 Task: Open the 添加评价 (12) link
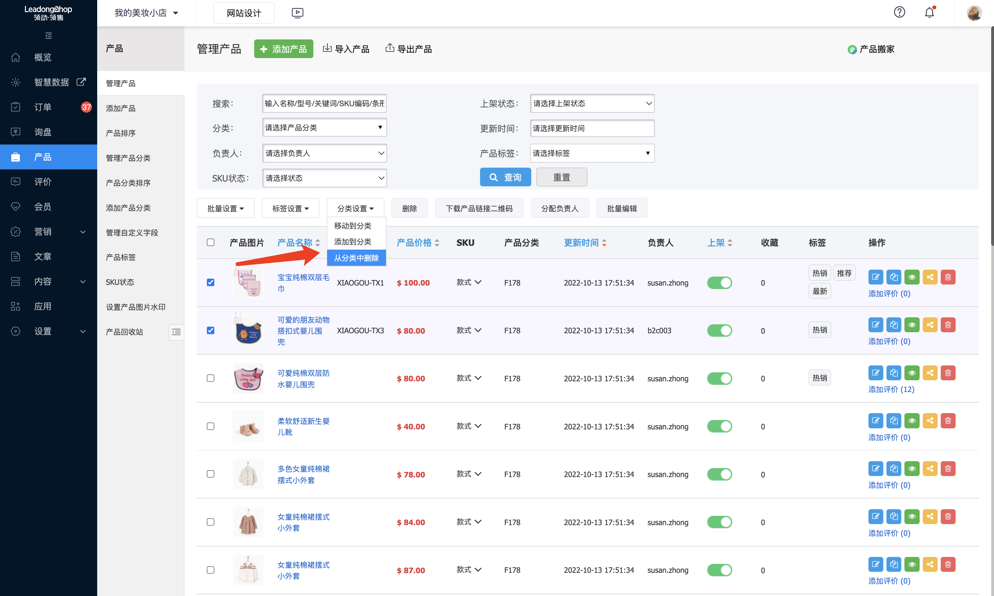[x=891, y=389]
